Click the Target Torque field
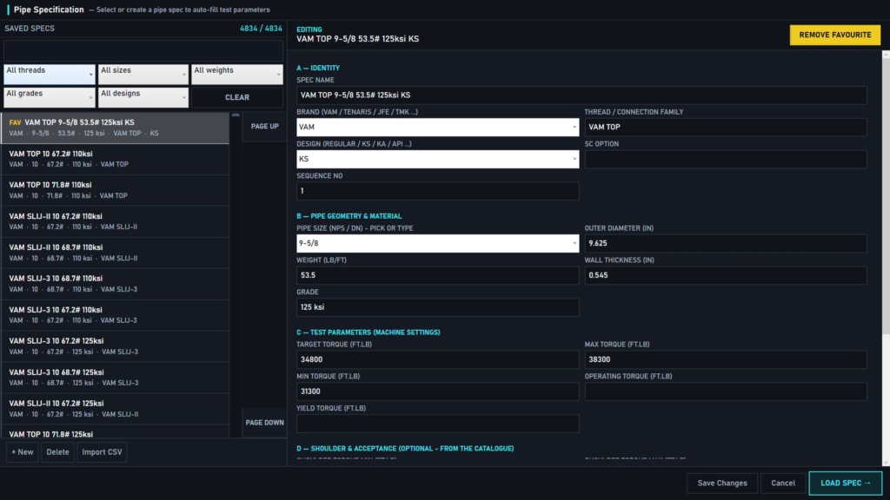 438,359
